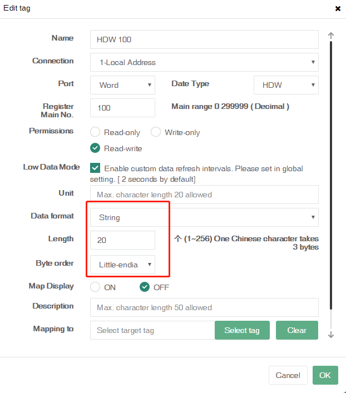Open the Data format String dropdown

tap(204, 217)
